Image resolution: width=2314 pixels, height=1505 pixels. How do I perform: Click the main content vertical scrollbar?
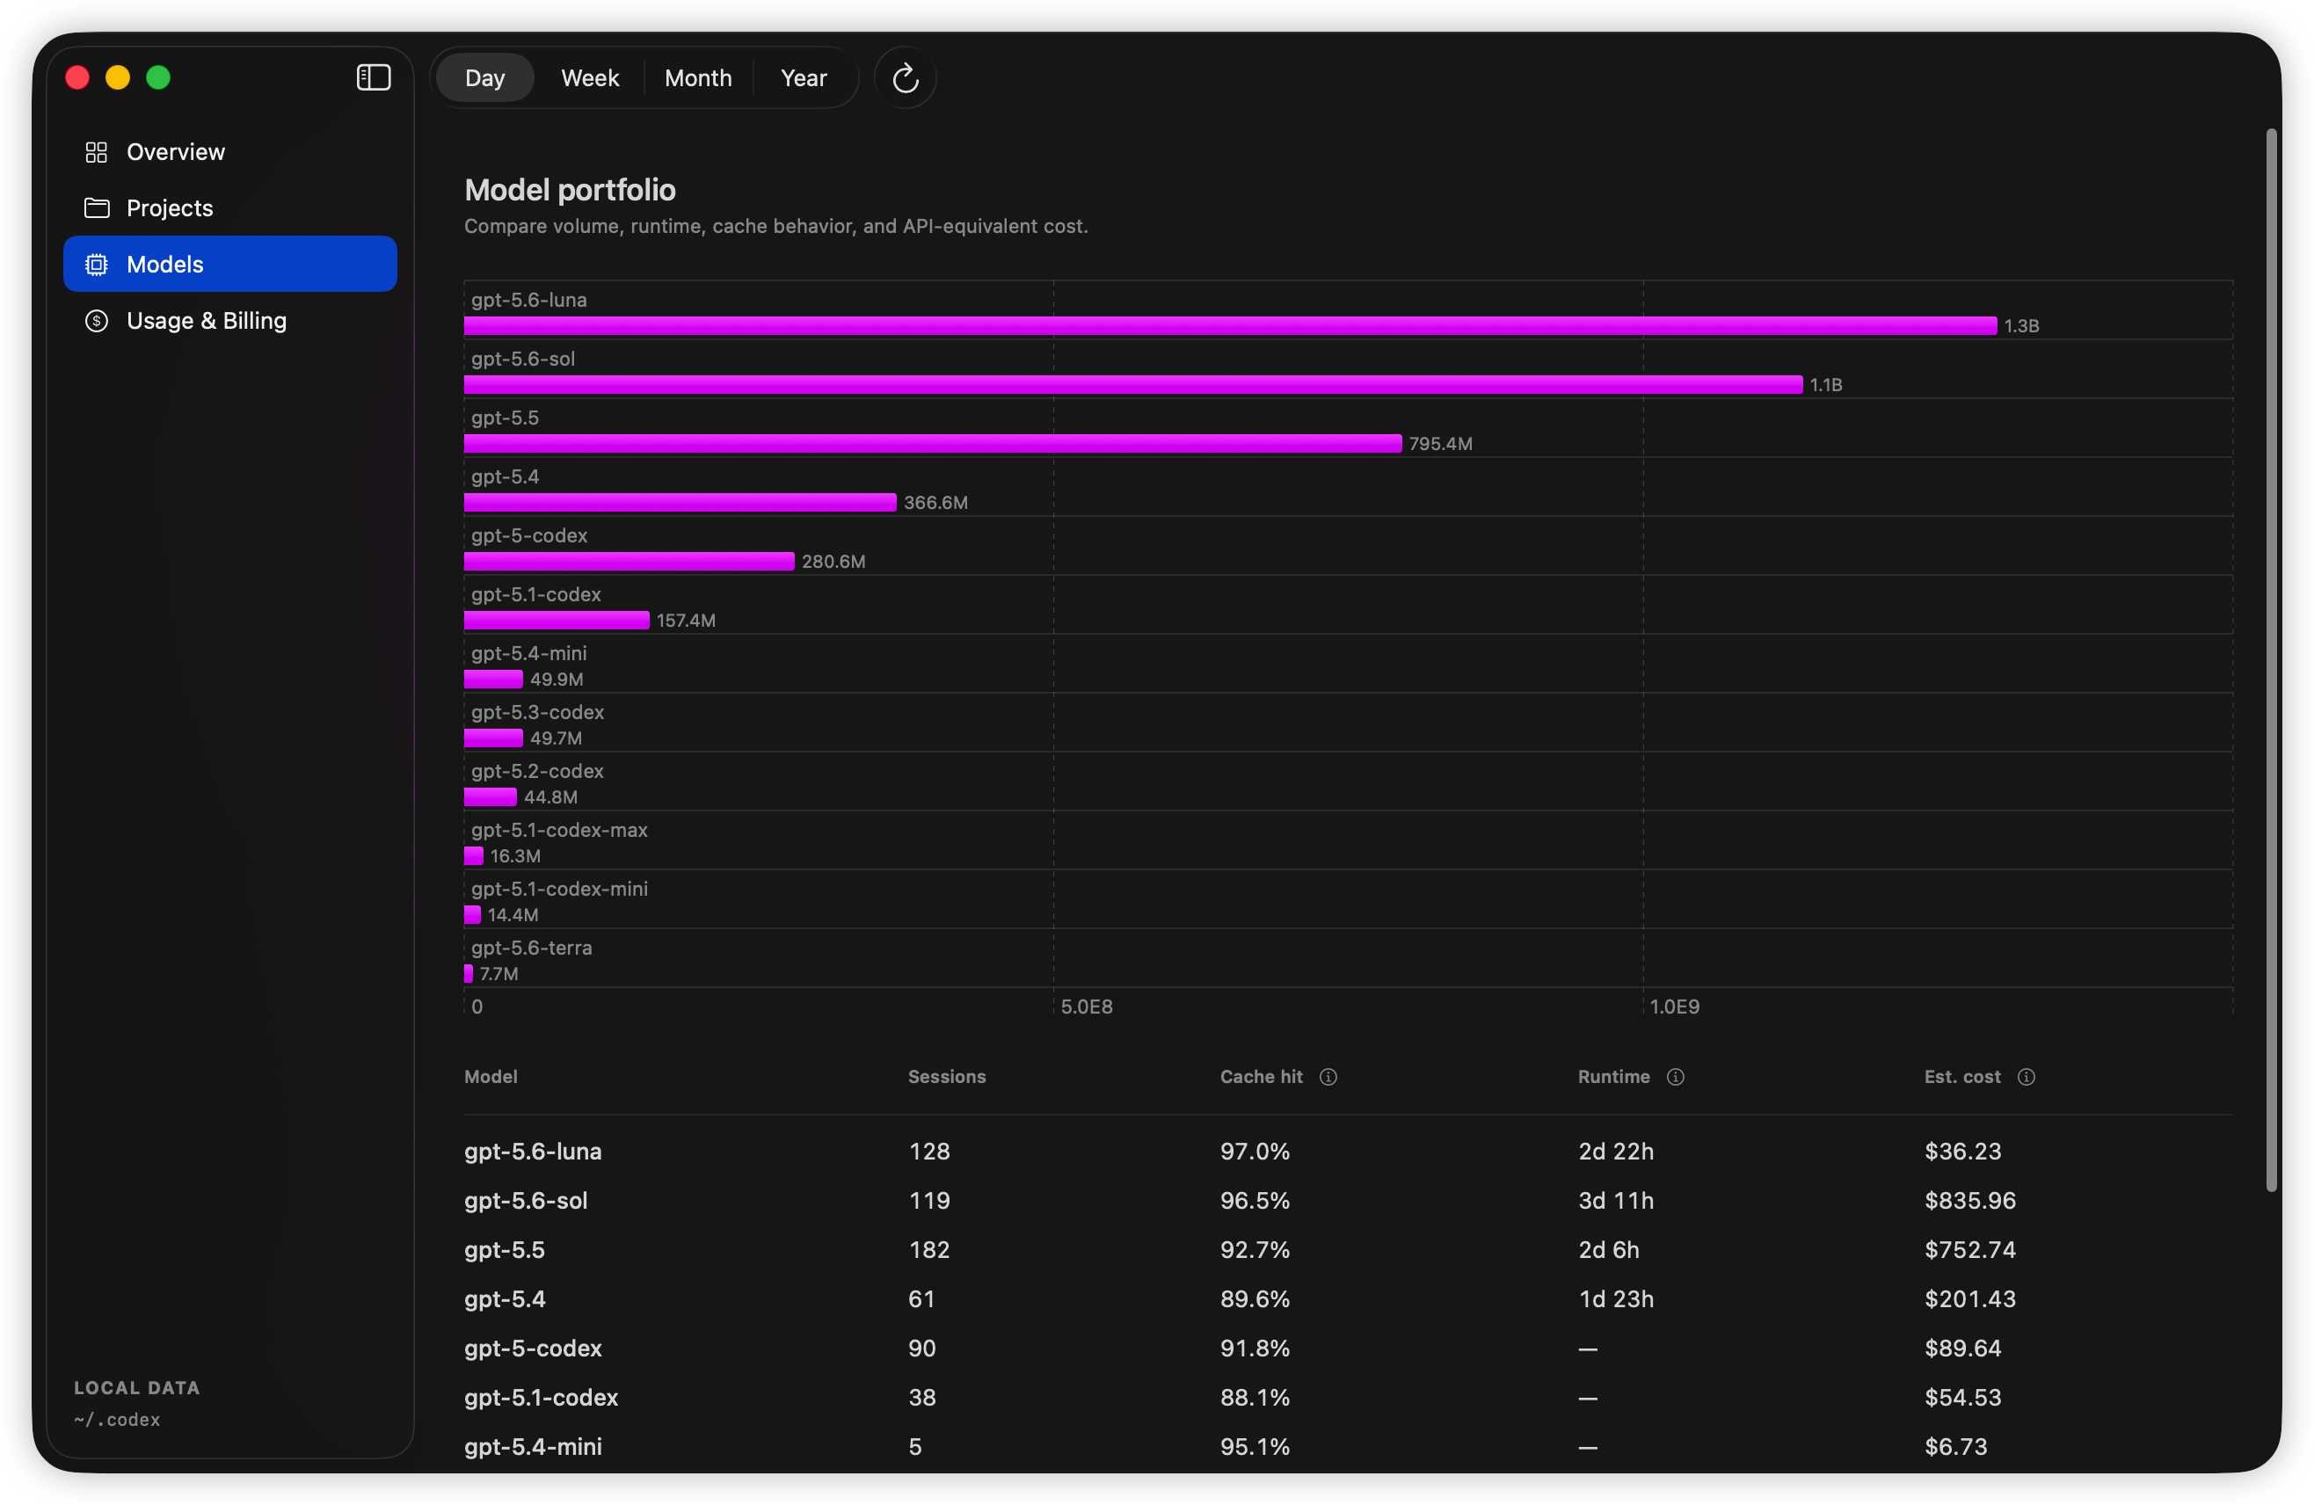[2271, 659]
